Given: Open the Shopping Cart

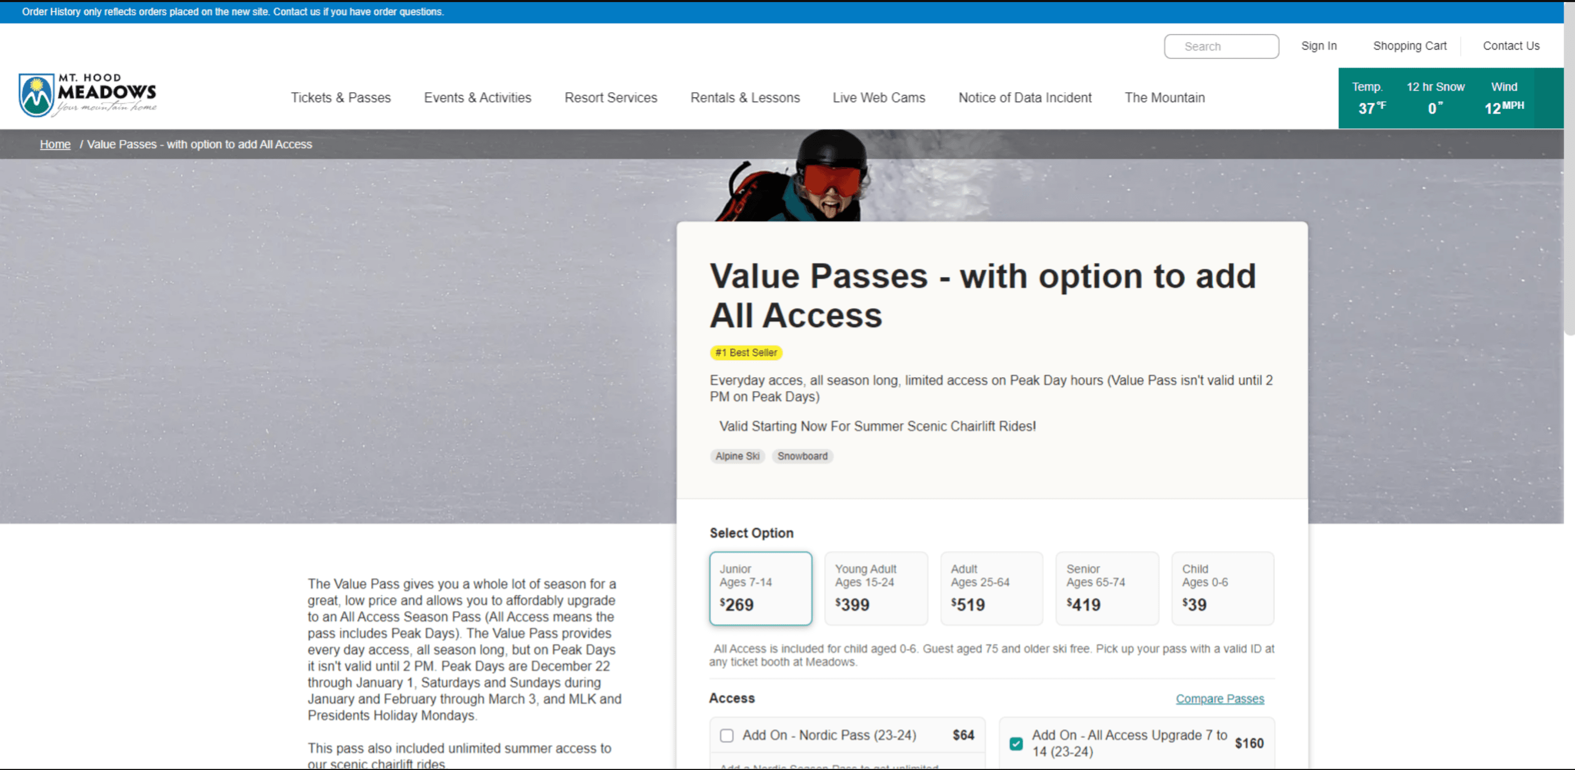Looking at the screenshot, I should pos(1410,46).
